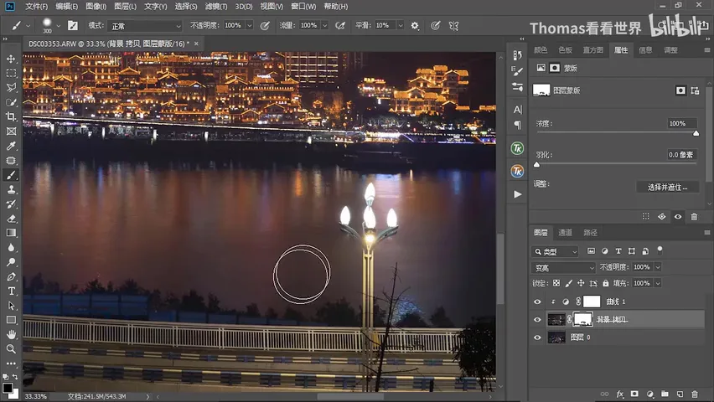The image size is (714, 402).
Task: Open 文件(F) menu
Action: point(36,7)
